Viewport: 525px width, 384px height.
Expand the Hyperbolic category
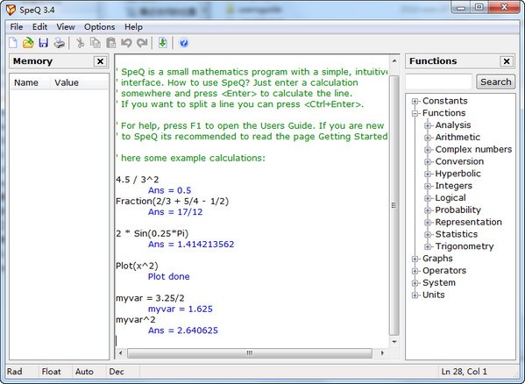pyautogui.click(x=428, y=174)
